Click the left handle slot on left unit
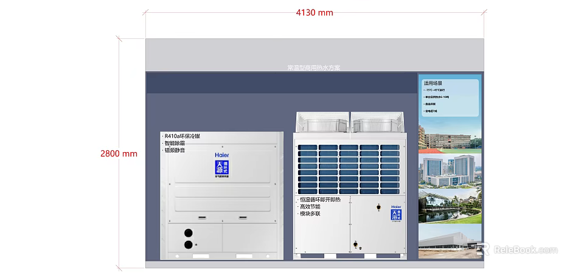The image size is (584, 275). pyautogui.click(x=202, y=217)
